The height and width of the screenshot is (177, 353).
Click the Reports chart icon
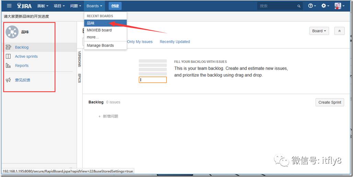click(x=8, y=66)
